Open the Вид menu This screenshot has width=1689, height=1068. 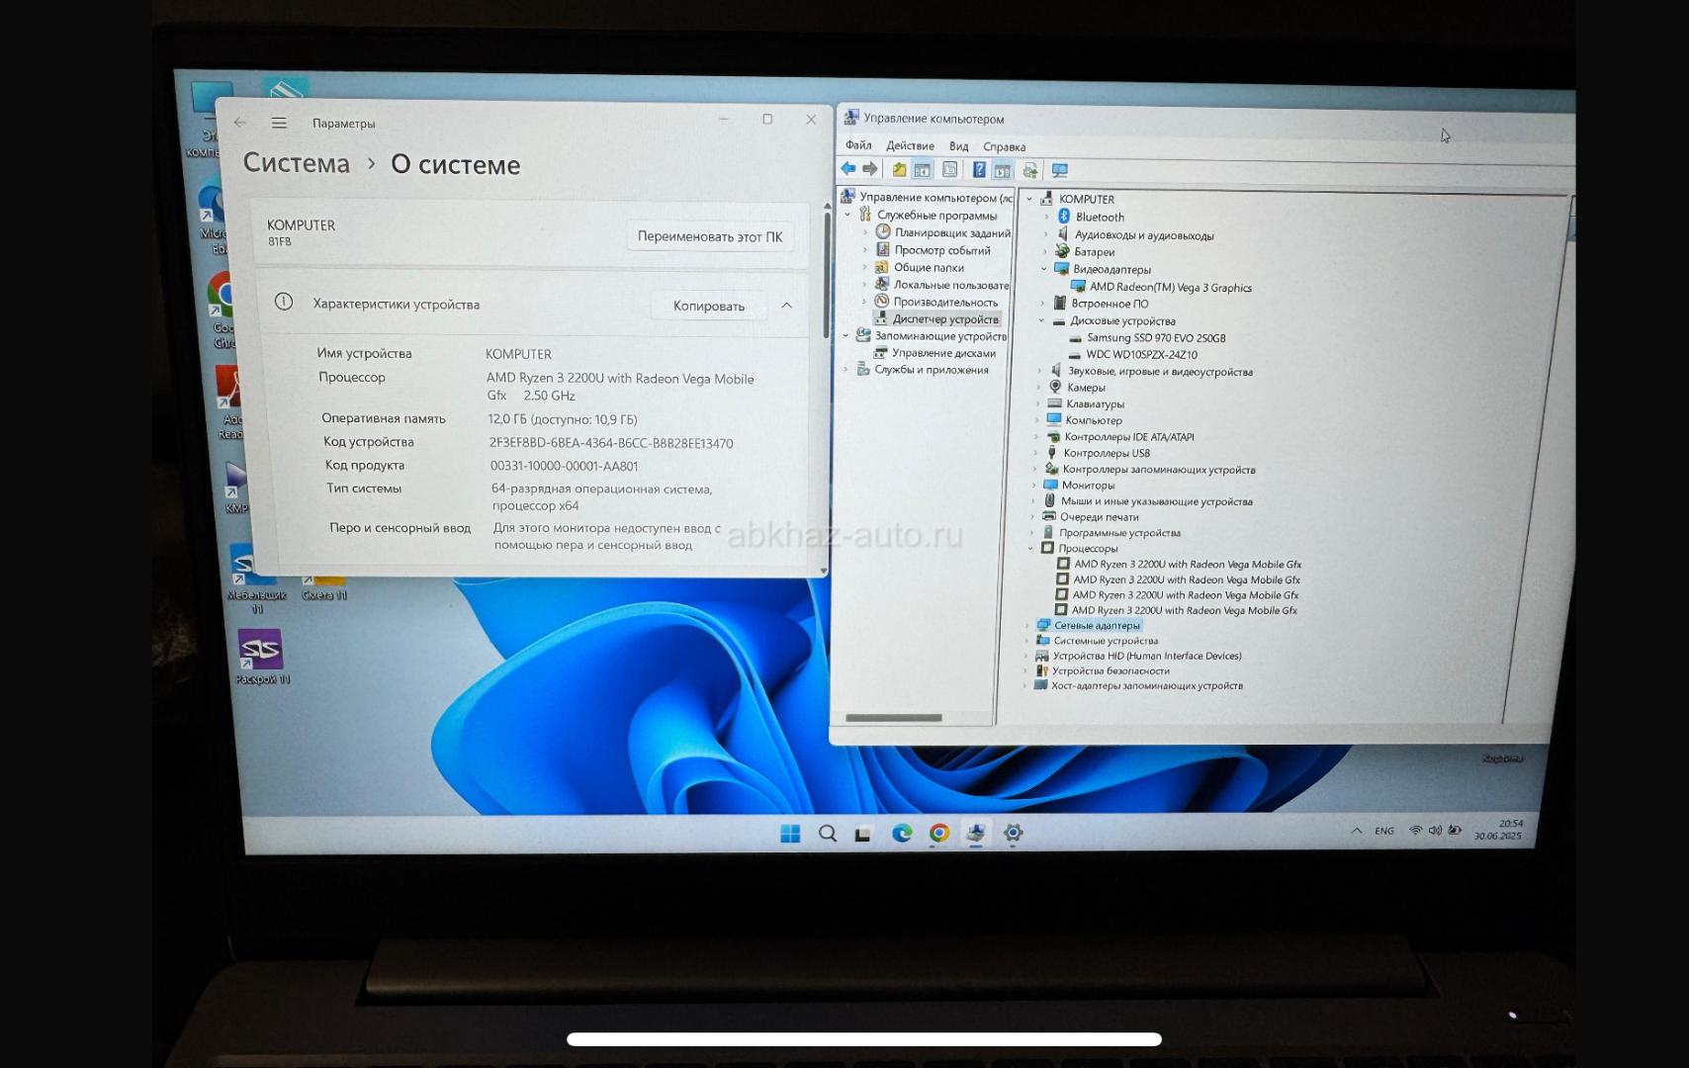coord(959,146)
